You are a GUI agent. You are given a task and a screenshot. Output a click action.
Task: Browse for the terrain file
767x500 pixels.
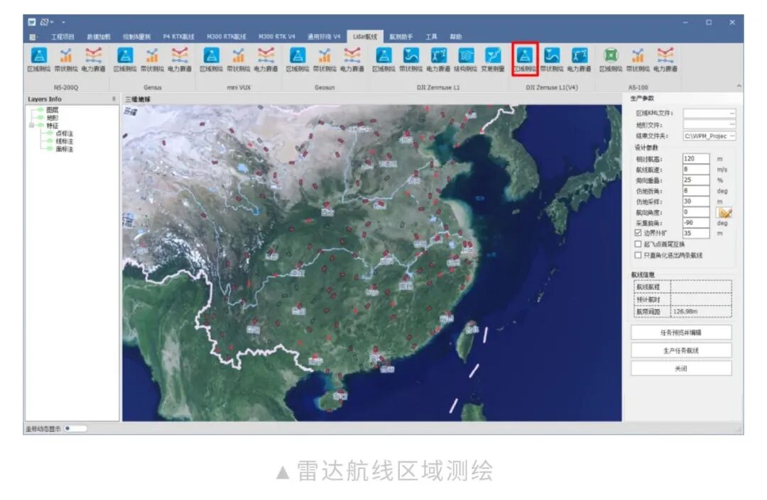click(732, 125)
